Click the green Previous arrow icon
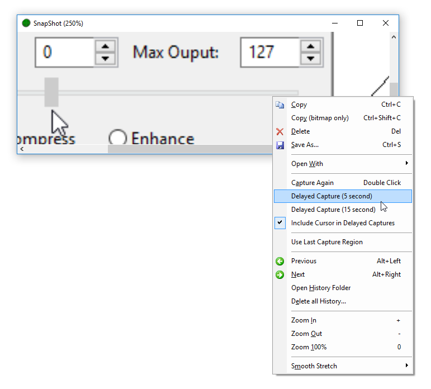The height and width of the screenshot is (389, 431). [x=280, y=261]
